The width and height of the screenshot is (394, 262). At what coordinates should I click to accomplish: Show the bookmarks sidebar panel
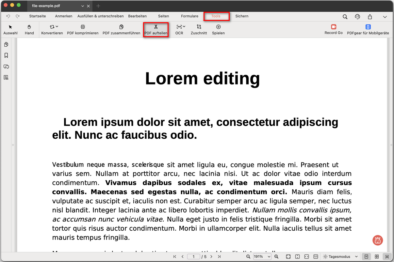click(x=6, y=55)
